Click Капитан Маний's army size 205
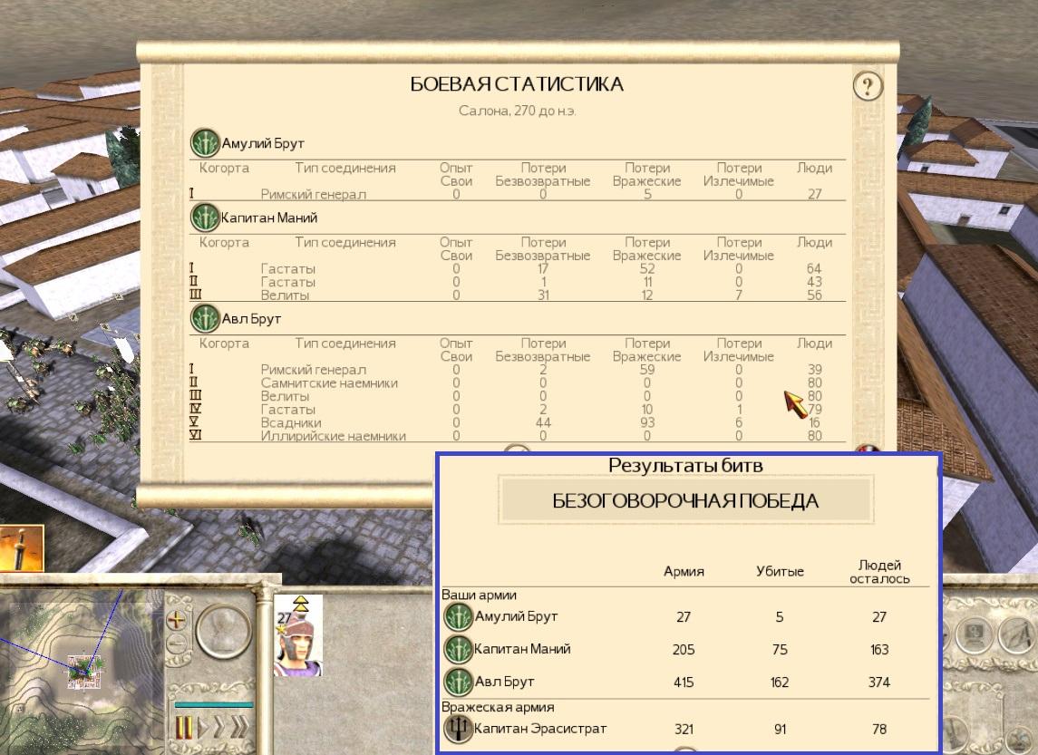 click(x=684, y=650)
